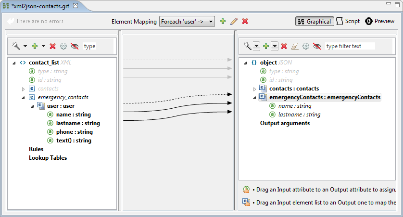Click the gear icon in output toolbar
The width and height of the screenshot is (403, 217).
306,46
